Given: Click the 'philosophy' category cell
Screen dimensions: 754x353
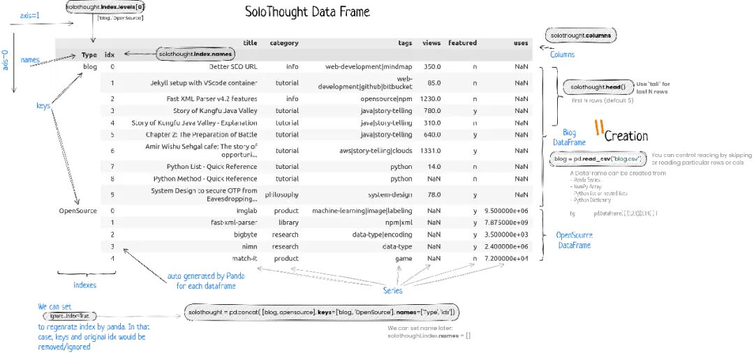Looking at the screenshot, I should 282,195.
